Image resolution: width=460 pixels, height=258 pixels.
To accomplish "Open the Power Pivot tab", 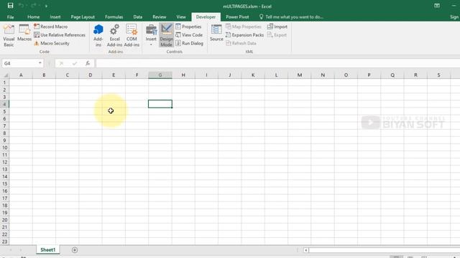I will (237, 17).
